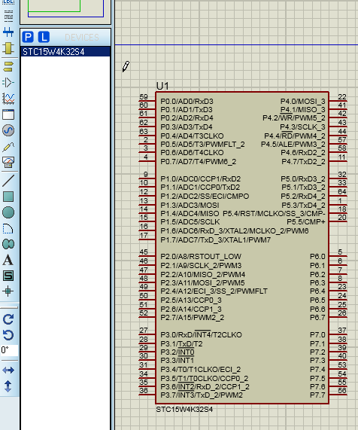
Task: Select the 2D graphics box tool
Action: (8, 197)
